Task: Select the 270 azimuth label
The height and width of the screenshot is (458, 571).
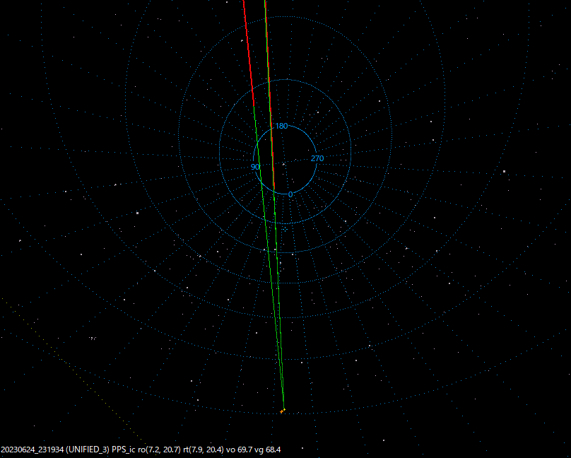Action: pyautogui.click(x=318, y=158)
